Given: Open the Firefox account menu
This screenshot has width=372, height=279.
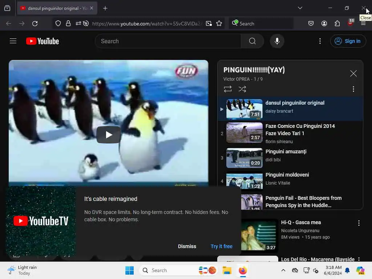Looking at the screenshot, I should click(324, 24).
